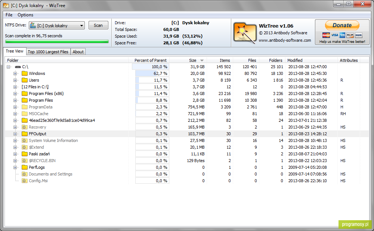
Task: Click the 46ead25e360f7e9d5a81ce04d99ca4 folder icon
Action: click(x=25, y=120)
